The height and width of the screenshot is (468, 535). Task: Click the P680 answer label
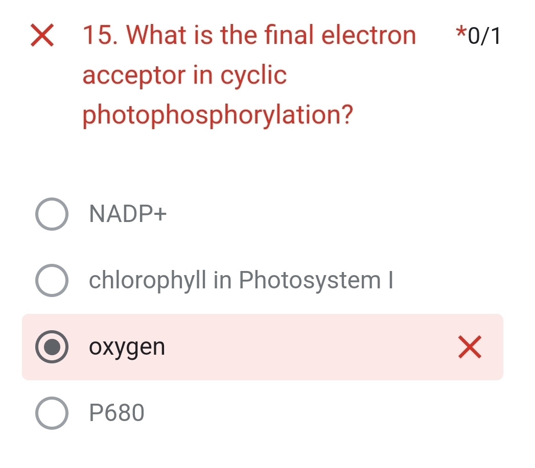pos(116,412)
